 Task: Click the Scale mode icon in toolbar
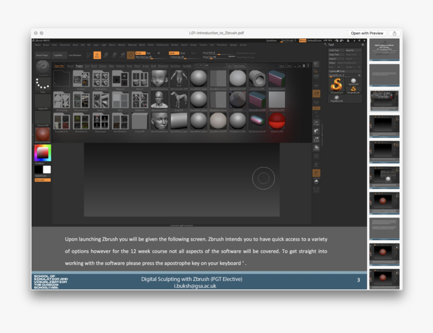point(114,55)
